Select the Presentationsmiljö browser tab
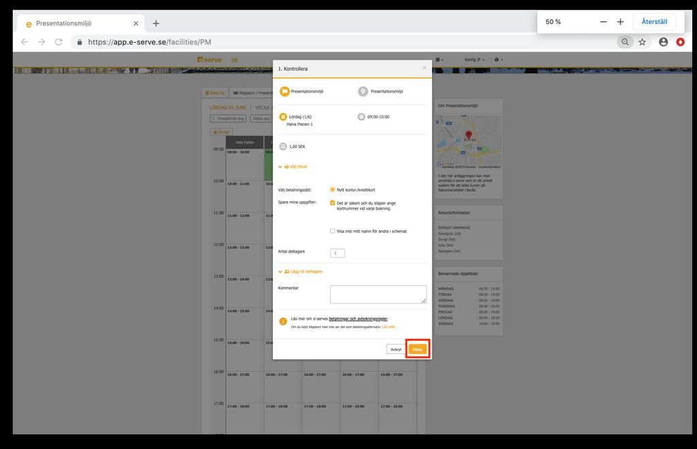Viewport: 697px width, 449px height. tap(81, 24)
